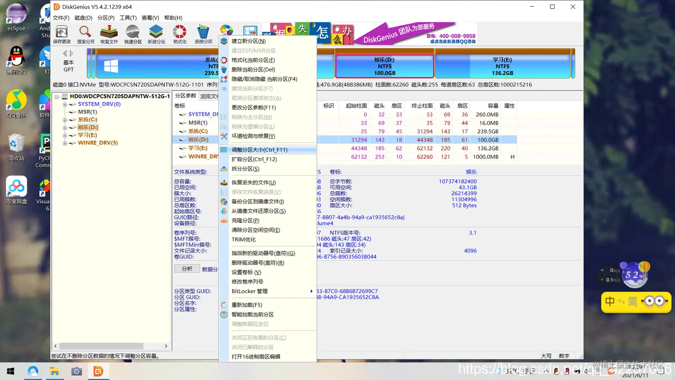The width and height of the screenshot is (675, 380).
Task: Open the 磁盘(D) menu
Action: [83, 17]
